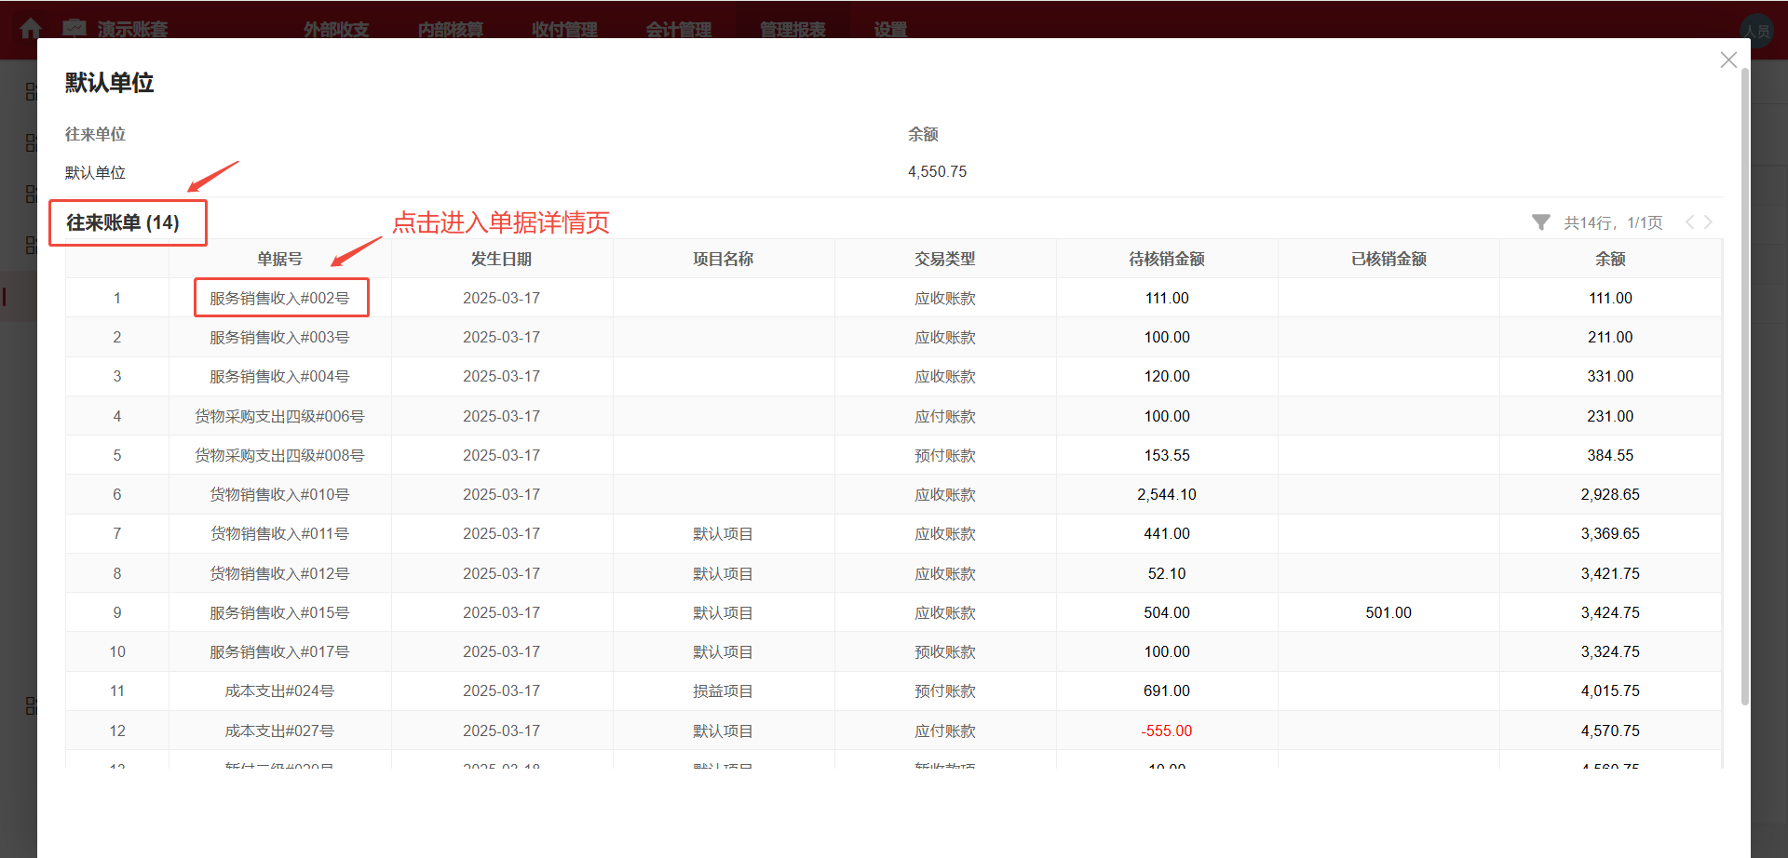Open the 外部收支 menu
This screenshot has height=858, width=1788.
(335, 29)
